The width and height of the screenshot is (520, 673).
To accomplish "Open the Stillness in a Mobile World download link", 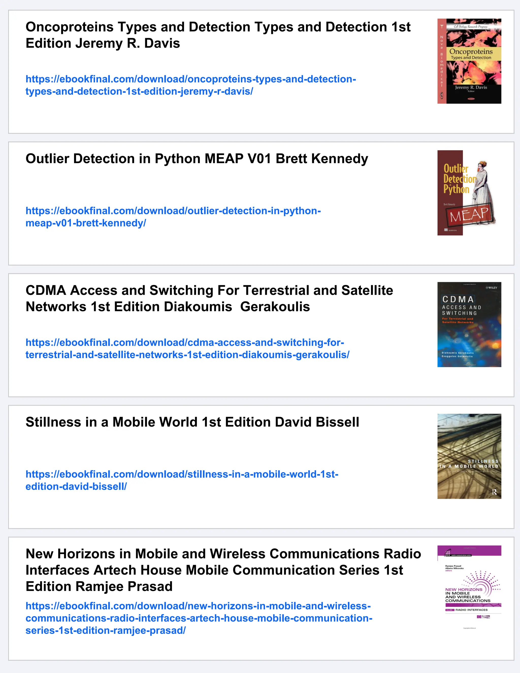I will tap(182, 480).
